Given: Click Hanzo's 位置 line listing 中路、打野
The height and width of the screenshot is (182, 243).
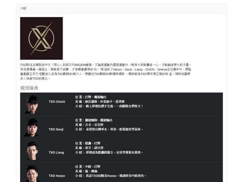Looking at the screenshot, I should click(88, 167).
